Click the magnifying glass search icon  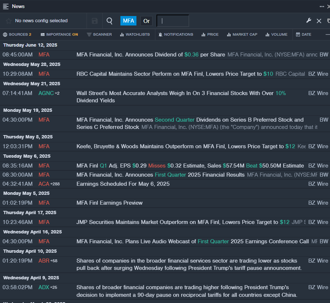110,21
